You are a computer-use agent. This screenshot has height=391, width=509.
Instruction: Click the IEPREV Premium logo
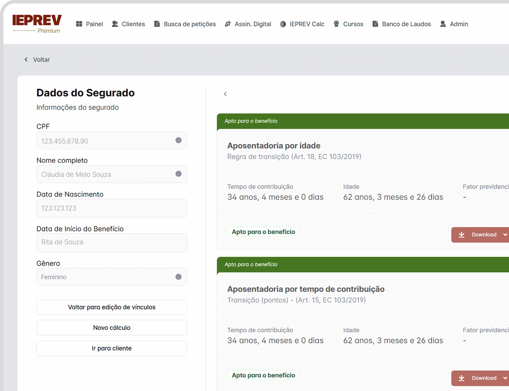37,24
